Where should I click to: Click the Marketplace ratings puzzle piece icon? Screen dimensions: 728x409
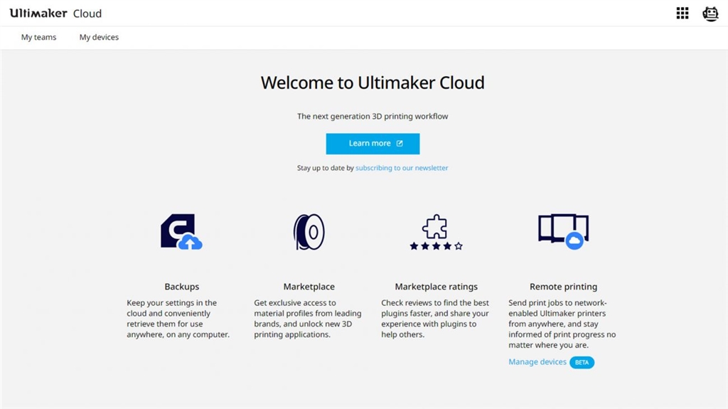point(435,227)
